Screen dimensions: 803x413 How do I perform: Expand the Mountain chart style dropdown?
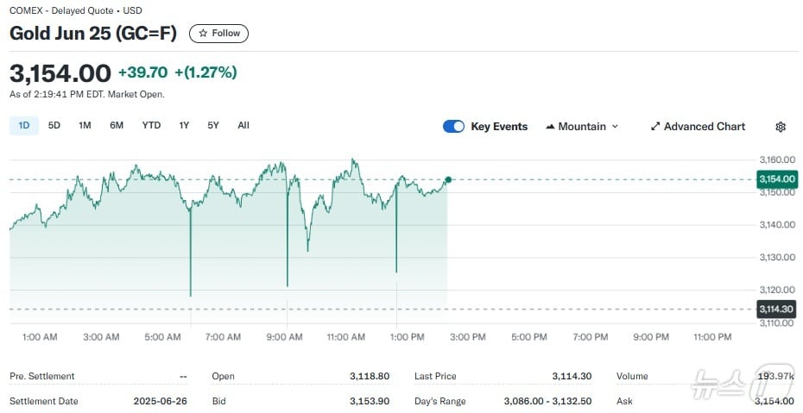tap(615, 127)
